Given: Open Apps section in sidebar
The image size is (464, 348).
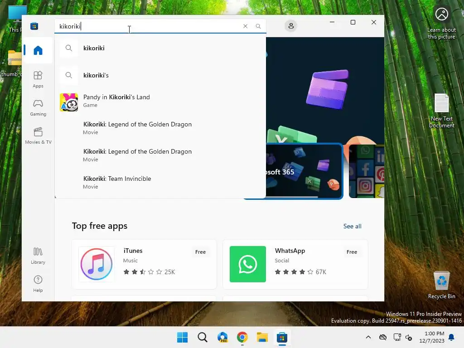Looking at the screenshot, I should [x=38, y=79].
